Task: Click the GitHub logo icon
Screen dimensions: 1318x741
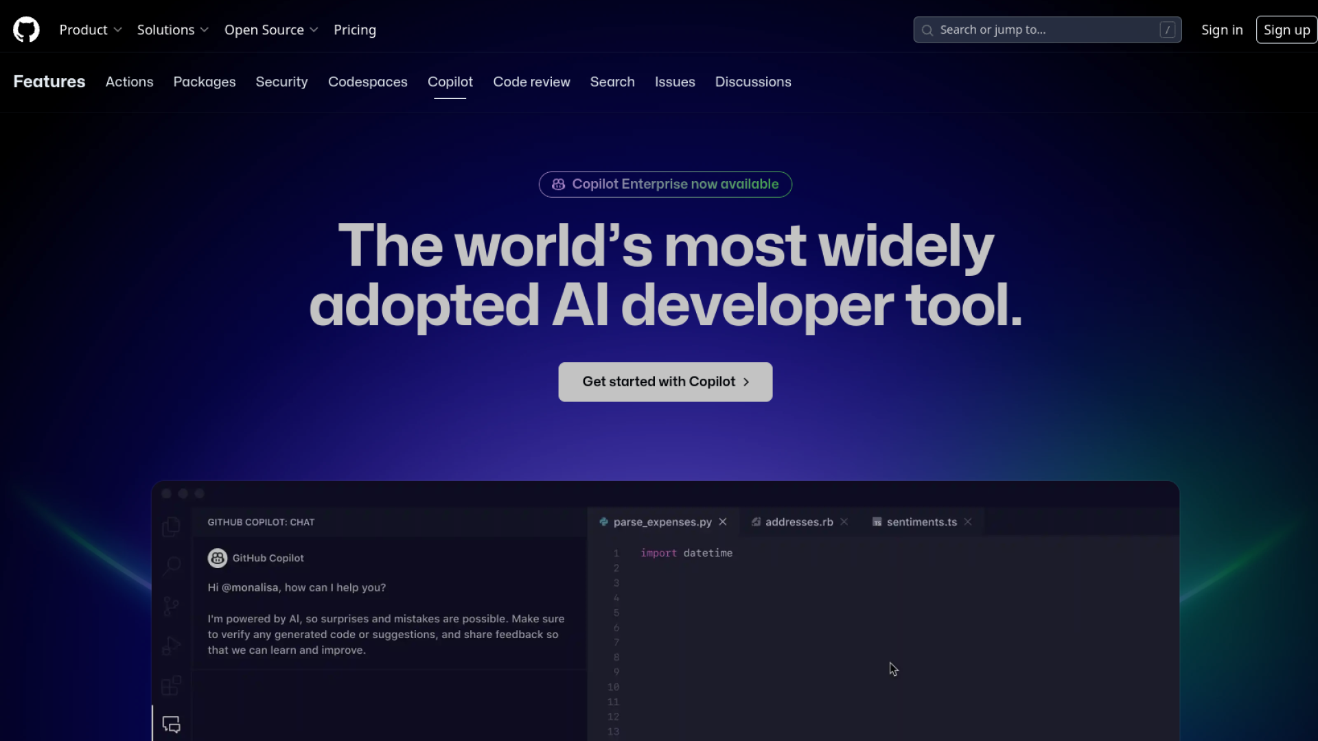Action: click(x=26, y=30)
